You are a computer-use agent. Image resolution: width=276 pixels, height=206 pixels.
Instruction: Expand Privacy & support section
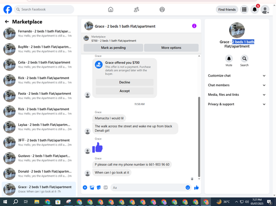point(237,104)
